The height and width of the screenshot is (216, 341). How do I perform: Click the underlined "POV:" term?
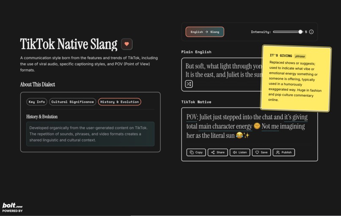192,117
